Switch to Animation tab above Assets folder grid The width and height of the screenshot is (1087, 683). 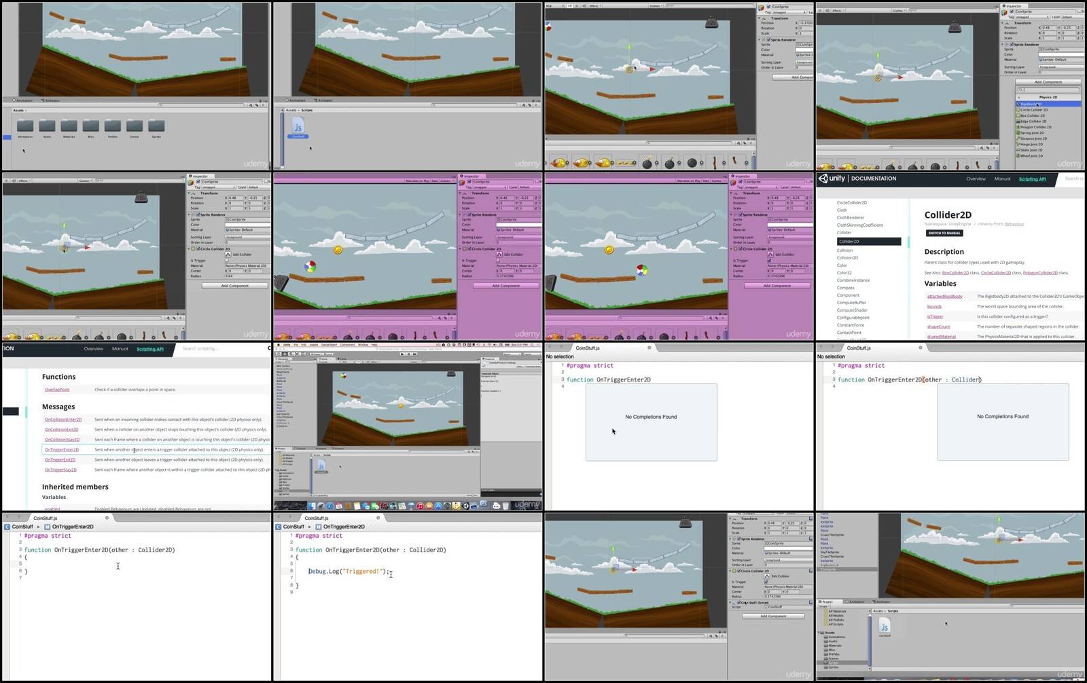click(23, 100)
